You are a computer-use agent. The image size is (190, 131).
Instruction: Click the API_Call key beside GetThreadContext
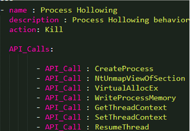63,108
